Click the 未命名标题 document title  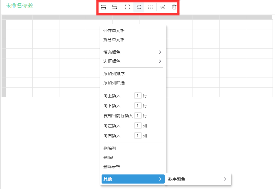coord(19,5)
